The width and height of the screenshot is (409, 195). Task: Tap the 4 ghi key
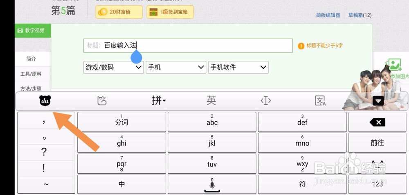tap(121, 143)
